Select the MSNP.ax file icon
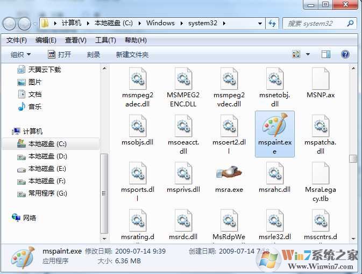Image resolution: width=362 pixels, height=274 pixels. pyautogui.click(x=321, y=78)
